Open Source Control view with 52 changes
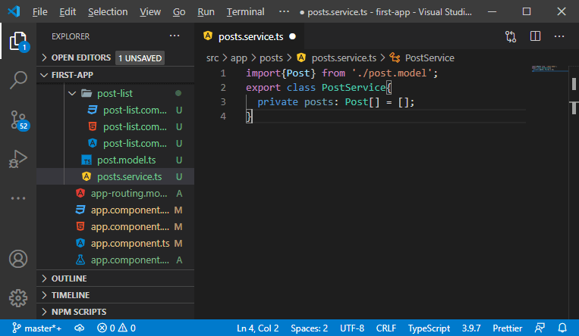 point(19,120)
